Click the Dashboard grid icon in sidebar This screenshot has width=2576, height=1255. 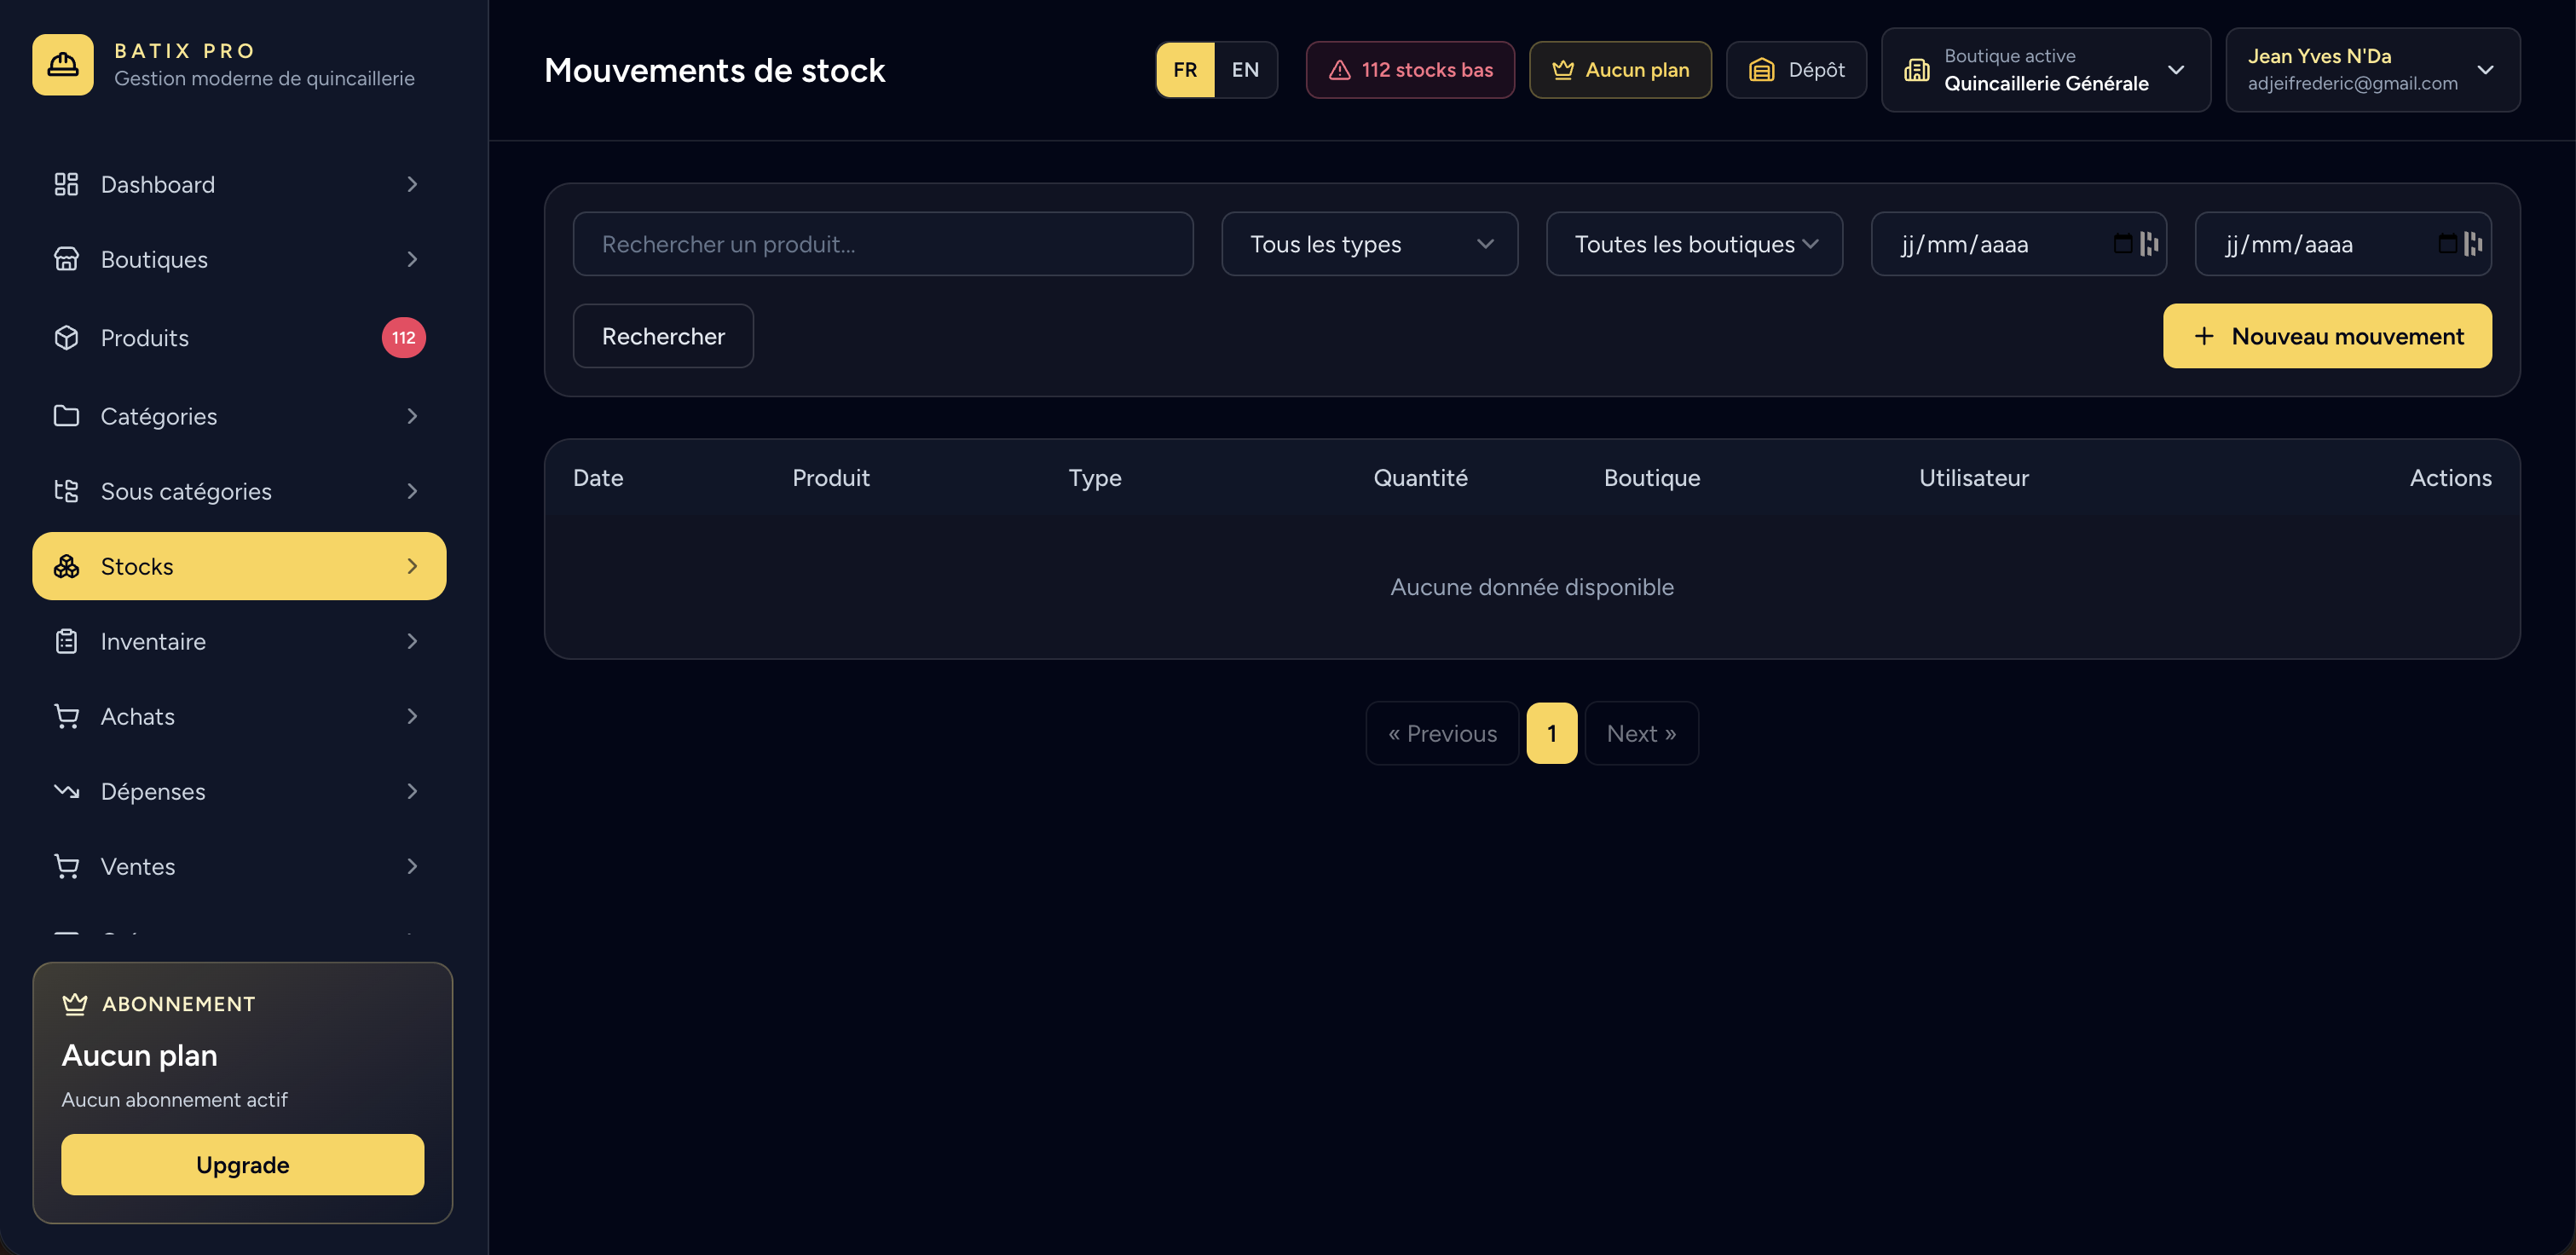tap(66, 184)
